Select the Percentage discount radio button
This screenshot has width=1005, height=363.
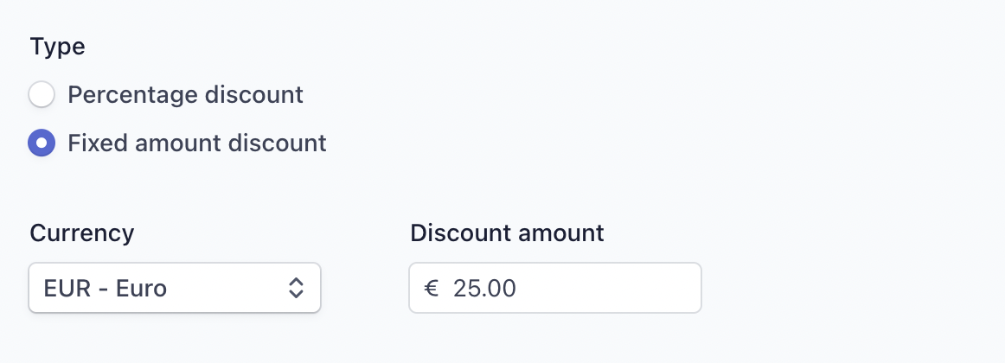pos(42,95)
